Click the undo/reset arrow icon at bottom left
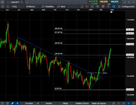Viewport: 136px width, 105px height. [x=3, y=103]
